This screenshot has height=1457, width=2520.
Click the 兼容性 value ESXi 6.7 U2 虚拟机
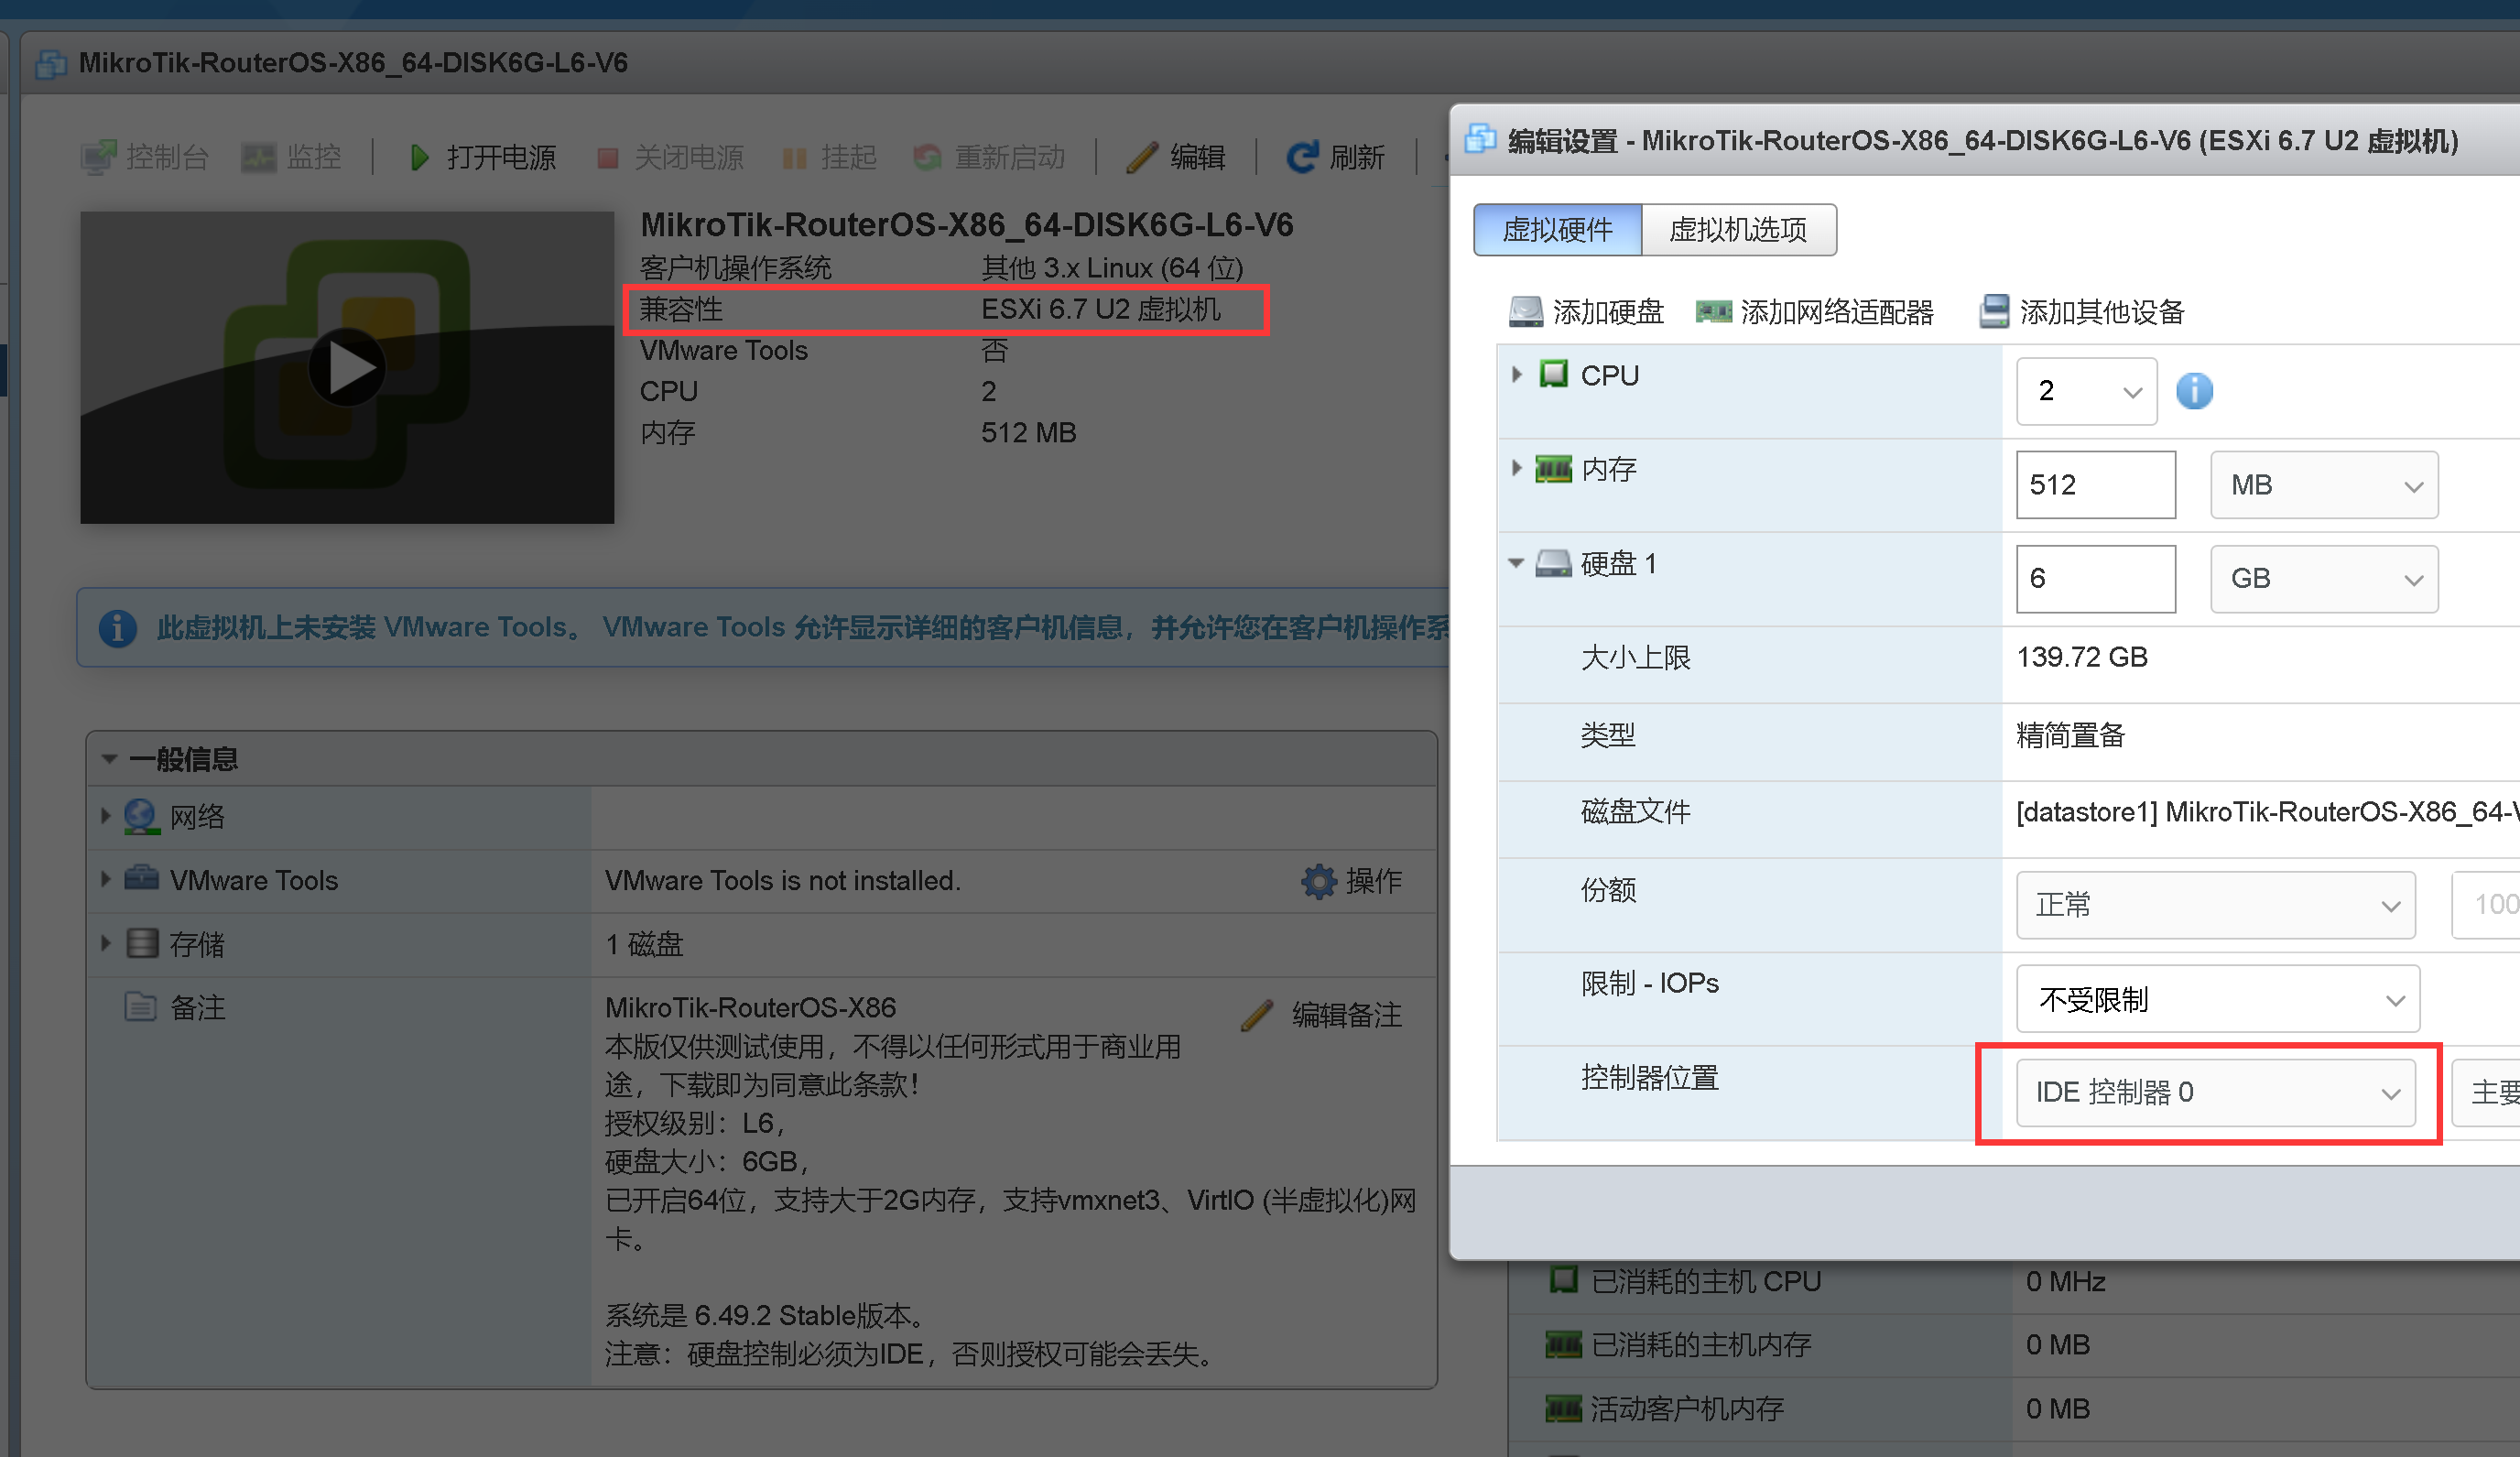pos(1100,309)
